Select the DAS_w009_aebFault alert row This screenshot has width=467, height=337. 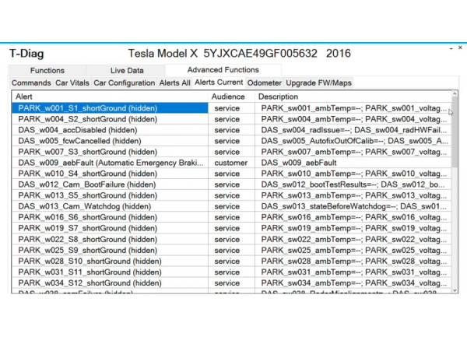[109, 163]
